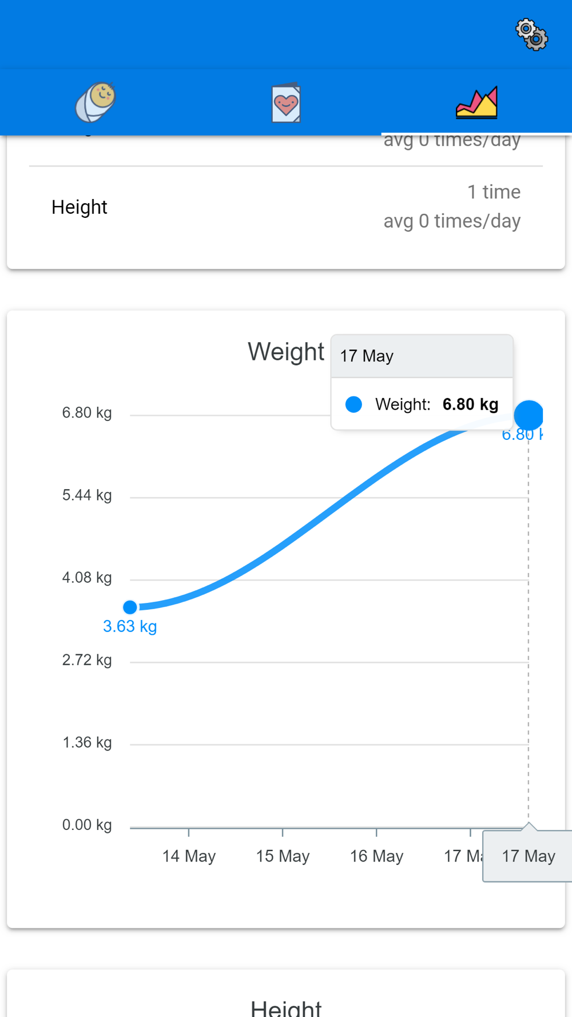This screenshot has width=572, height=1017.
Task: Click the 3.63 kg value label
Action: coord(130,626)
